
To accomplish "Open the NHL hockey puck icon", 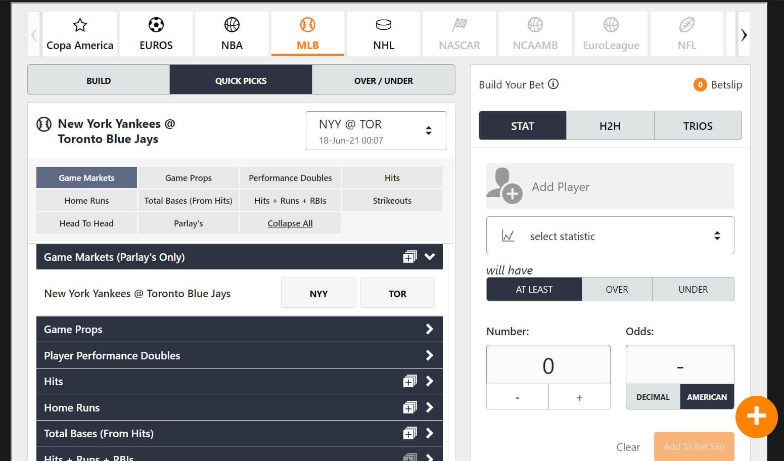I will pyautogui.click(x=383, y=25).
